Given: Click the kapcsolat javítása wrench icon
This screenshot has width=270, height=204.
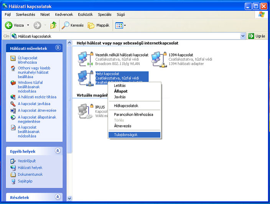Looking at the screenshot, I should (13, 104).
